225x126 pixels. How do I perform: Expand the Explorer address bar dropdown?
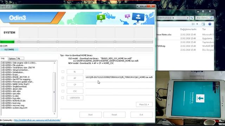click(x=187, y=18)
